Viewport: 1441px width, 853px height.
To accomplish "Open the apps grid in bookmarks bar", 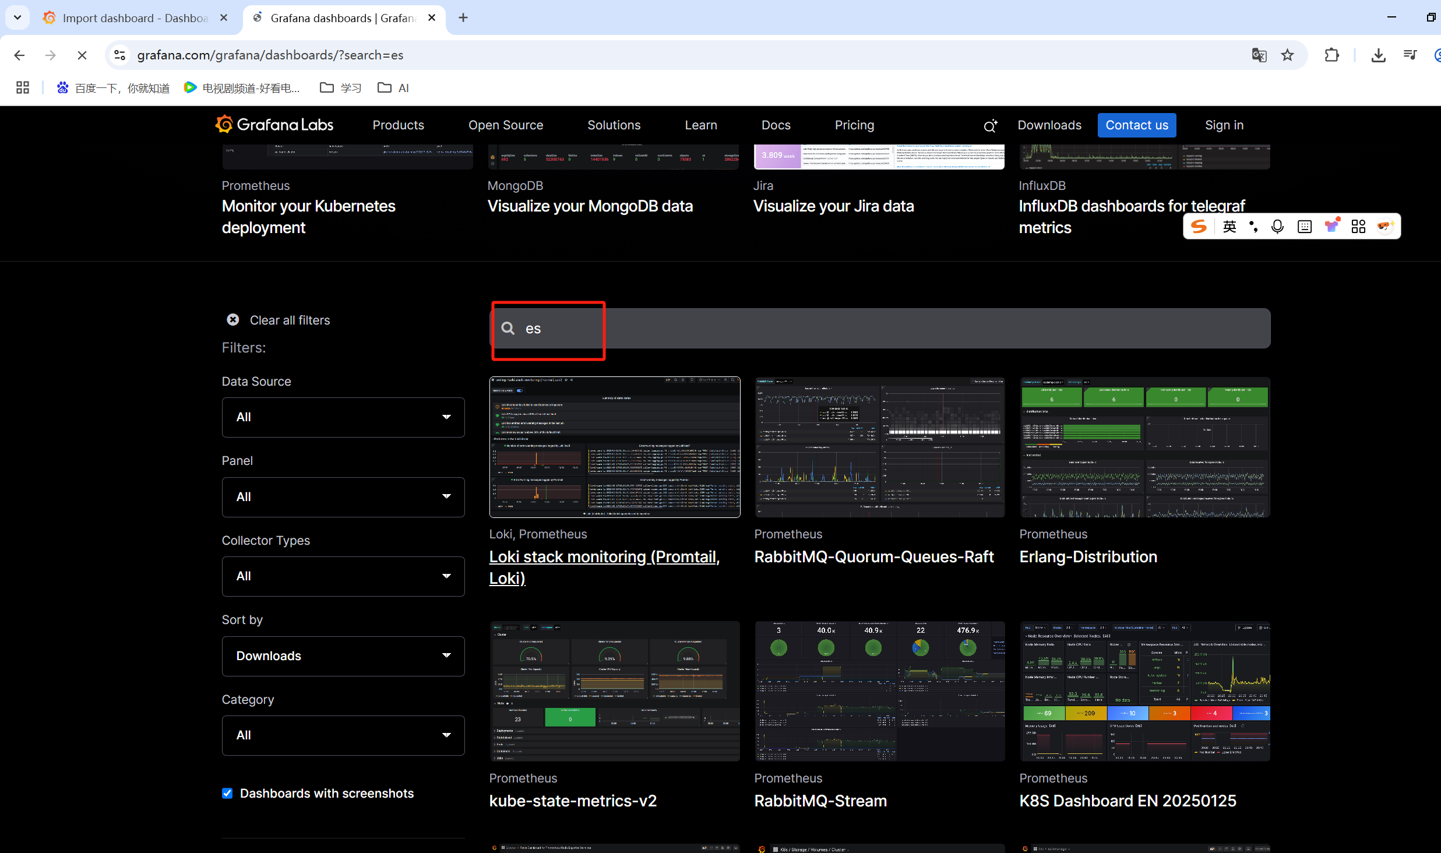I will (x=23, y=87).
